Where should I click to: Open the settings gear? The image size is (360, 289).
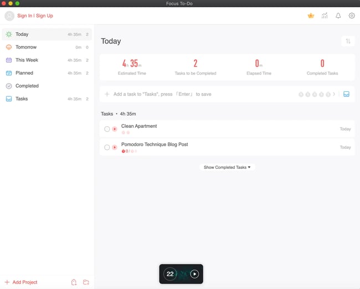(x=352, y=16)
